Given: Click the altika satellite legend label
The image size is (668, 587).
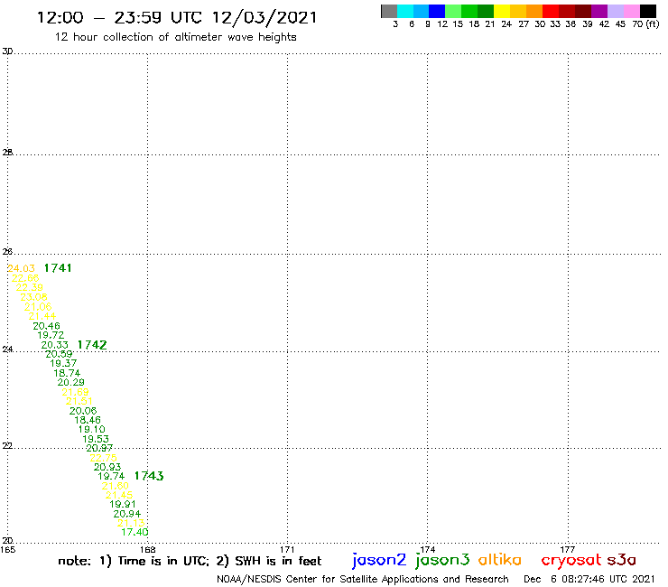Looking at the screenshot, I should (x=499, y=560).
